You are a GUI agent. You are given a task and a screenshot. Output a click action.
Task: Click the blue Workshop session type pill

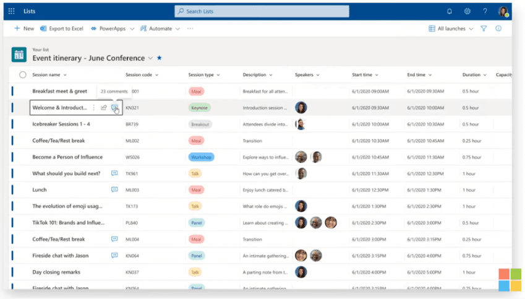pos(201,157)
